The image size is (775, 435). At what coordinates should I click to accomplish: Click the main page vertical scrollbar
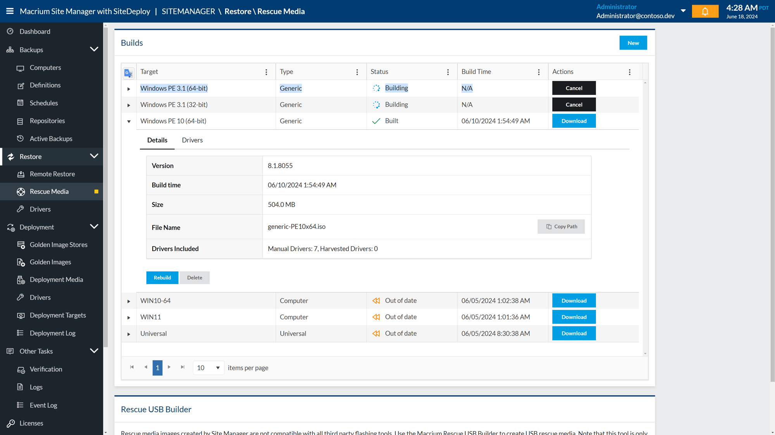pos(772,205)
